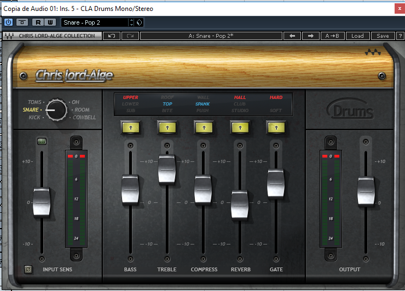Toggle the phase invert Ø button

click(x=28, y=269)
